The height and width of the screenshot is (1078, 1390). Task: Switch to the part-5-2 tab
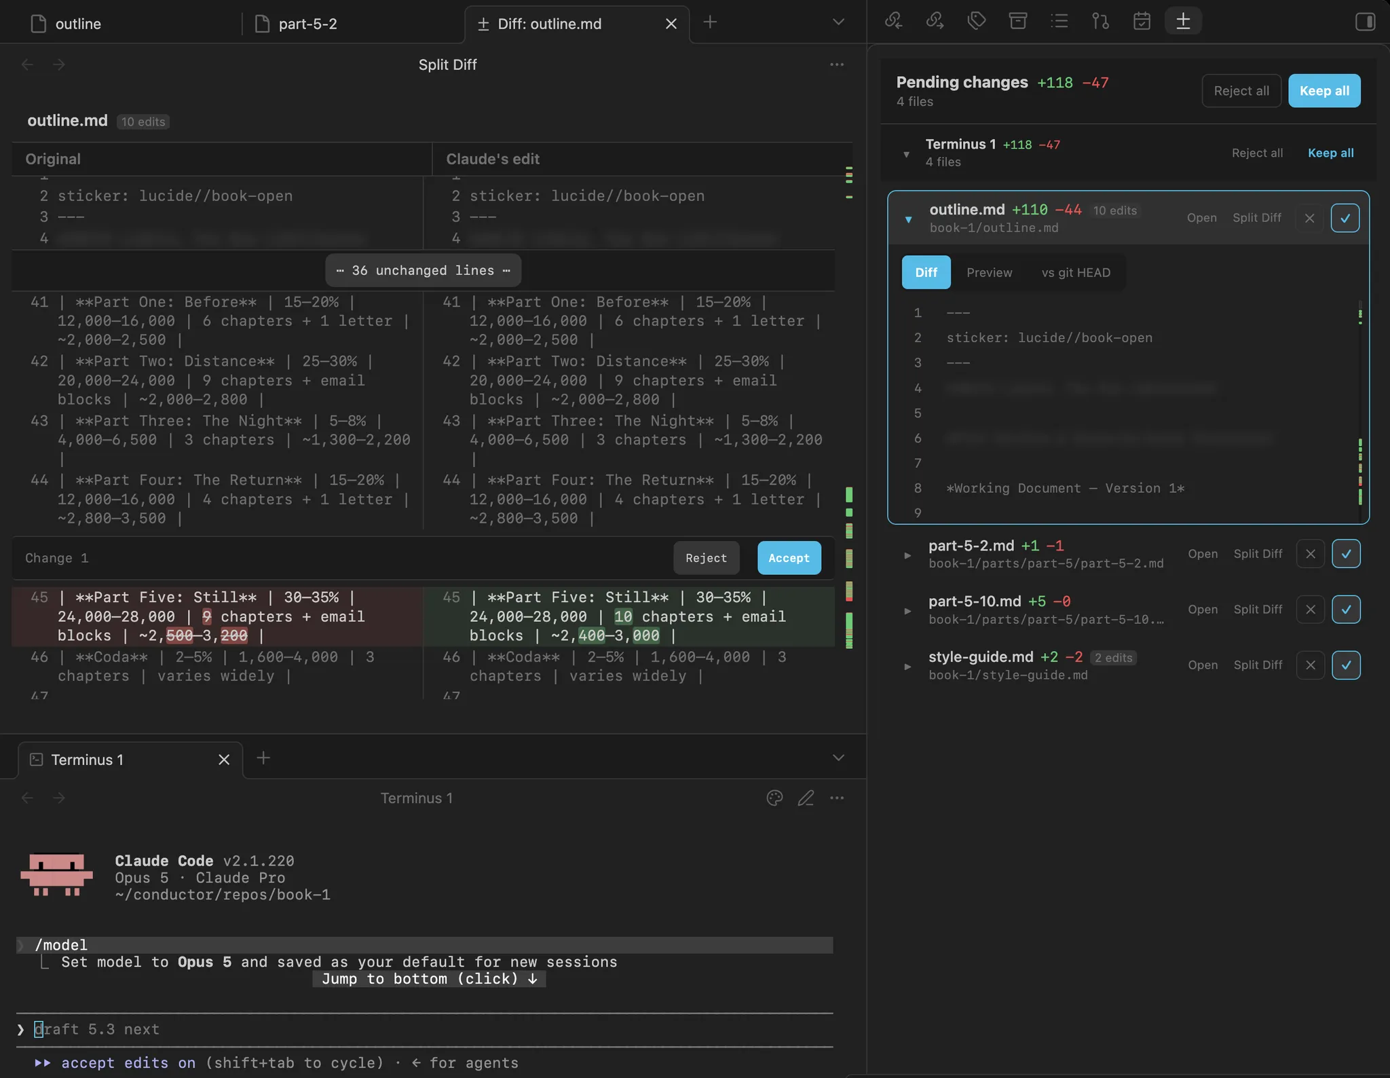tap(353, 24)
